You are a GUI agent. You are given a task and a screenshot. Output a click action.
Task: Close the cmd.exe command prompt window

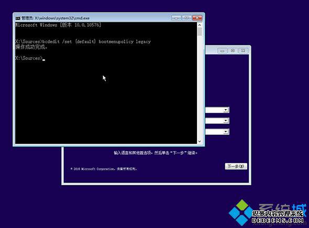(197, 18)
